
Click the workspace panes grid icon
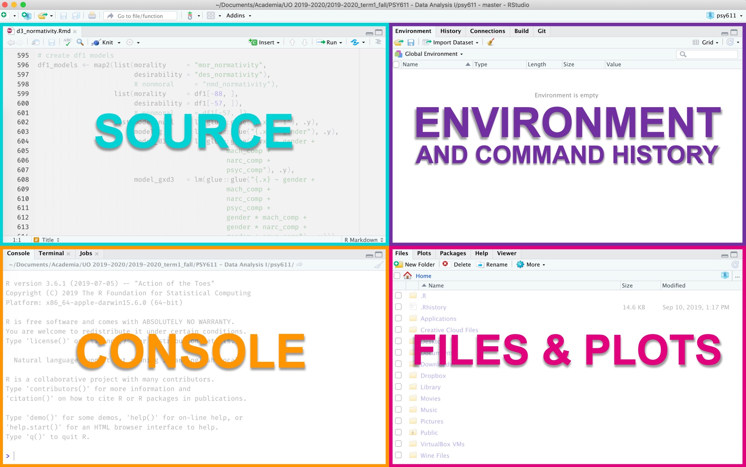click(211, 16)
